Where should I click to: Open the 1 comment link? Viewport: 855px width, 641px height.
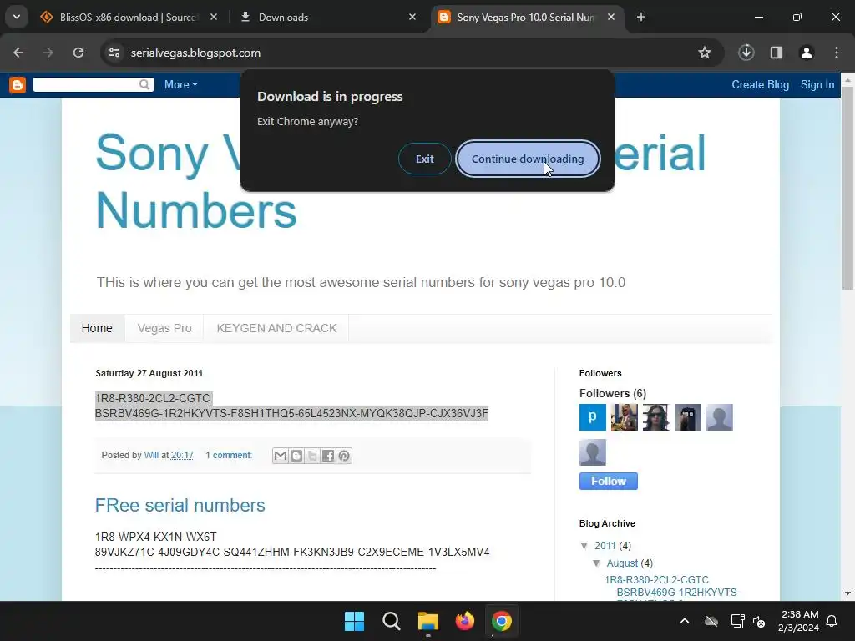point(229,455)
